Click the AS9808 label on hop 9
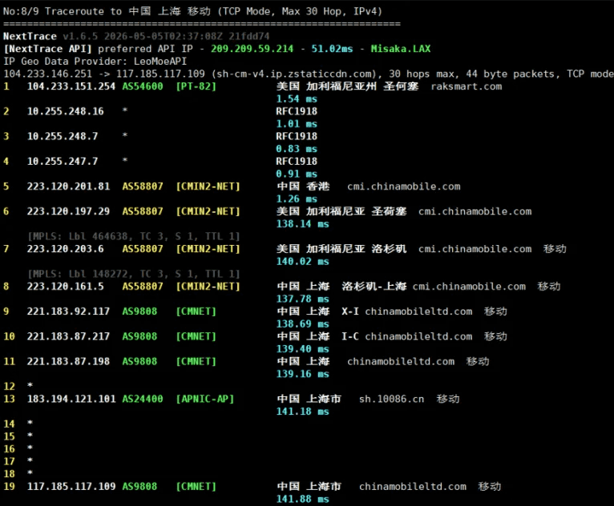 pos(139,311)
